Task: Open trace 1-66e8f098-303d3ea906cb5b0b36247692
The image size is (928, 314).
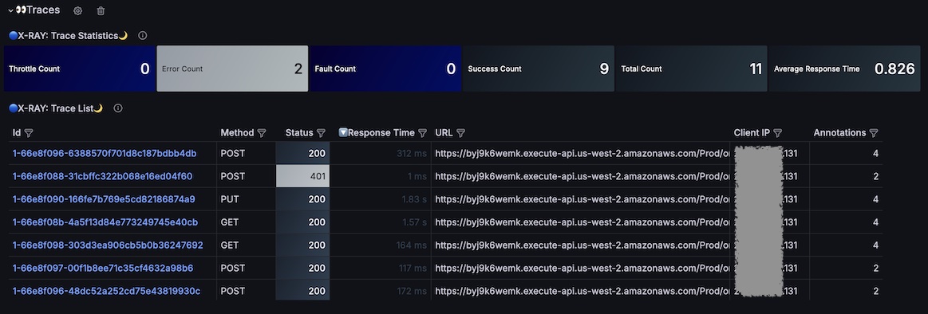Action: [x=108, y=245]
